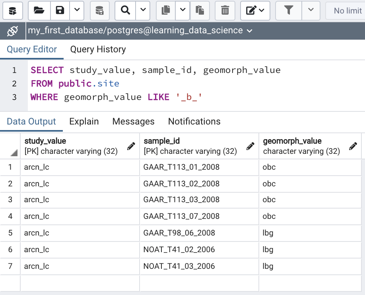Image resolution: width=365 pixels, height=295 pixels.
Task: Expand the Save File options arrow
Action: coord(77,10)
